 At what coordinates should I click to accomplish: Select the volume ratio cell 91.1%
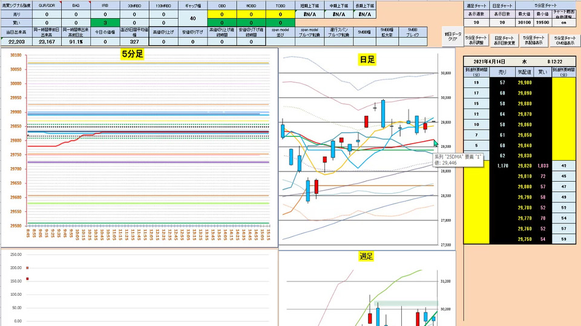[x=76, y=42]
